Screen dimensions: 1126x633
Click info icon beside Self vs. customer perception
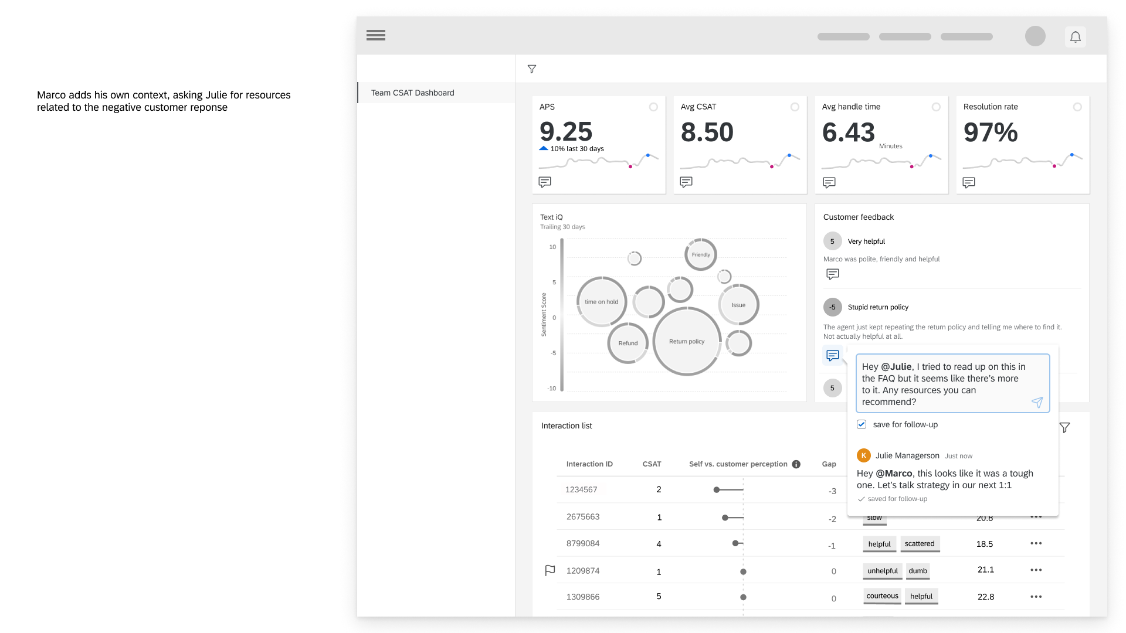tap(796, 464)
